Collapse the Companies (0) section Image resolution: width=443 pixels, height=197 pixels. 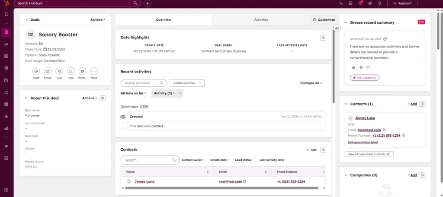point(346,175)
